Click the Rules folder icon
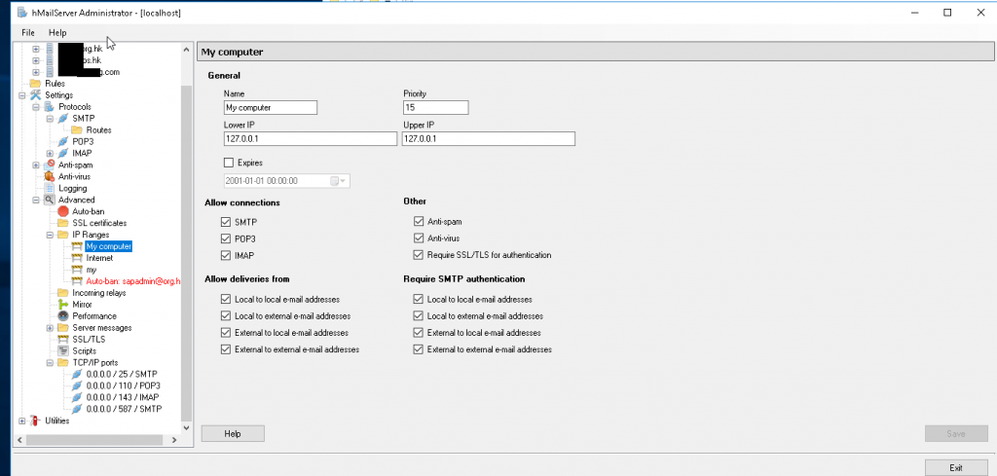997x476 pixels. point(36,84)
